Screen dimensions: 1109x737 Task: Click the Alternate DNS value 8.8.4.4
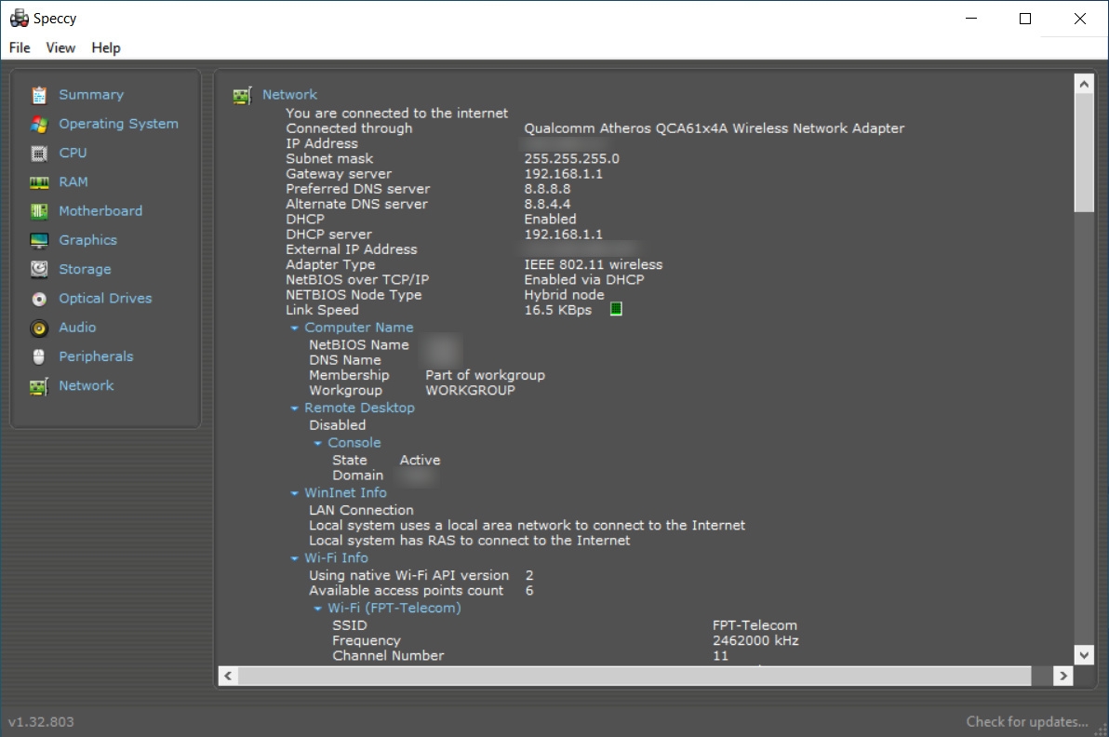(x=547, y=204)
